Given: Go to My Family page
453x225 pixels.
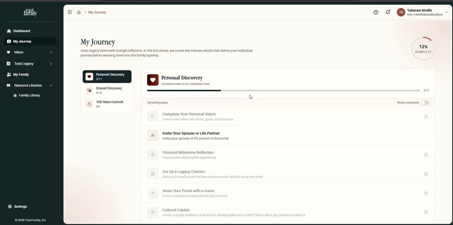Looking at the screenshot, I should click(x=30, y=74).
